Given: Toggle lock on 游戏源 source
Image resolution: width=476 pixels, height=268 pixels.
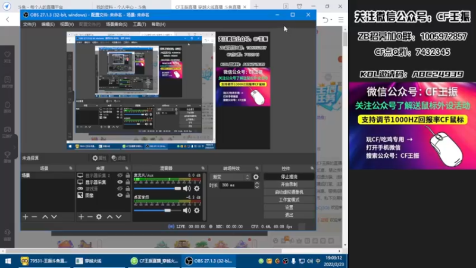Looking at the screenshot, I should [127, 189].
